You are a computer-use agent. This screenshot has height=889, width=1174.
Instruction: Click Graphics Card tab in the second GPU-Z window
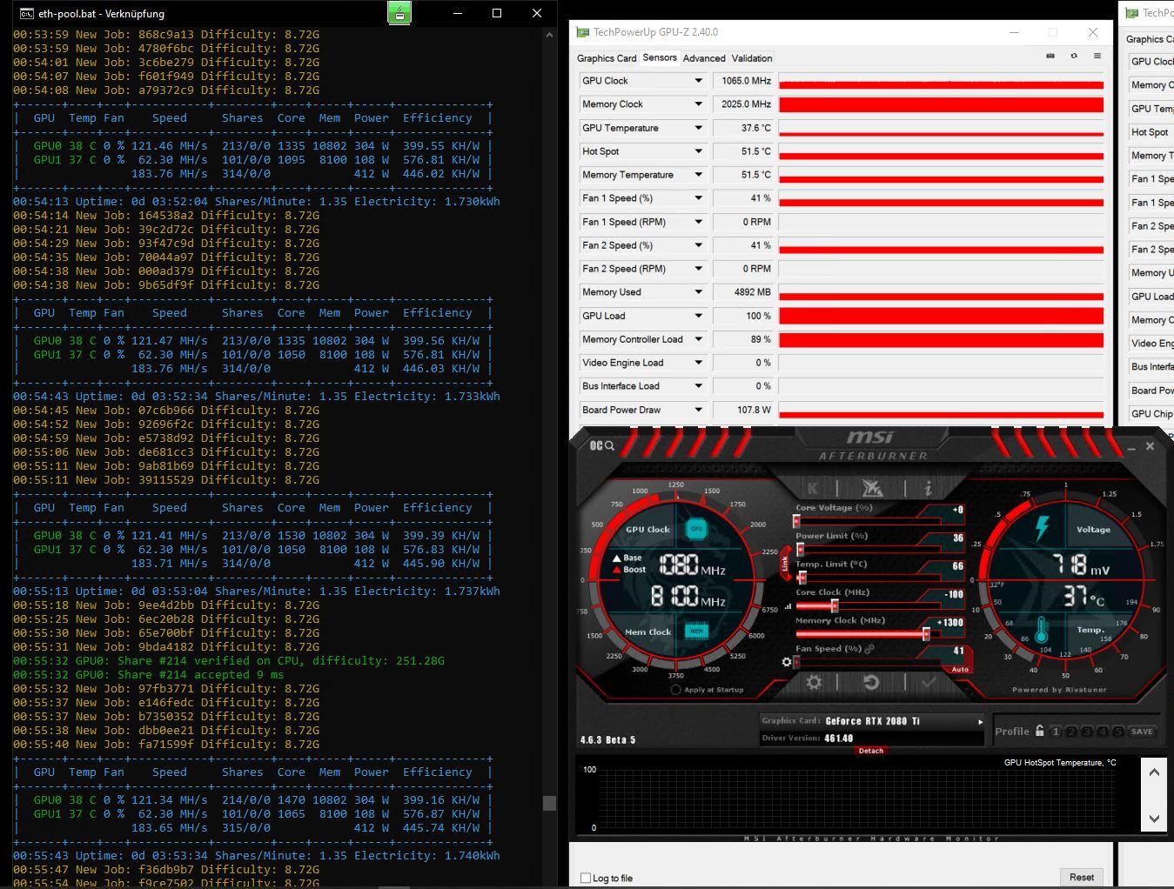(x=1149, y=39)
